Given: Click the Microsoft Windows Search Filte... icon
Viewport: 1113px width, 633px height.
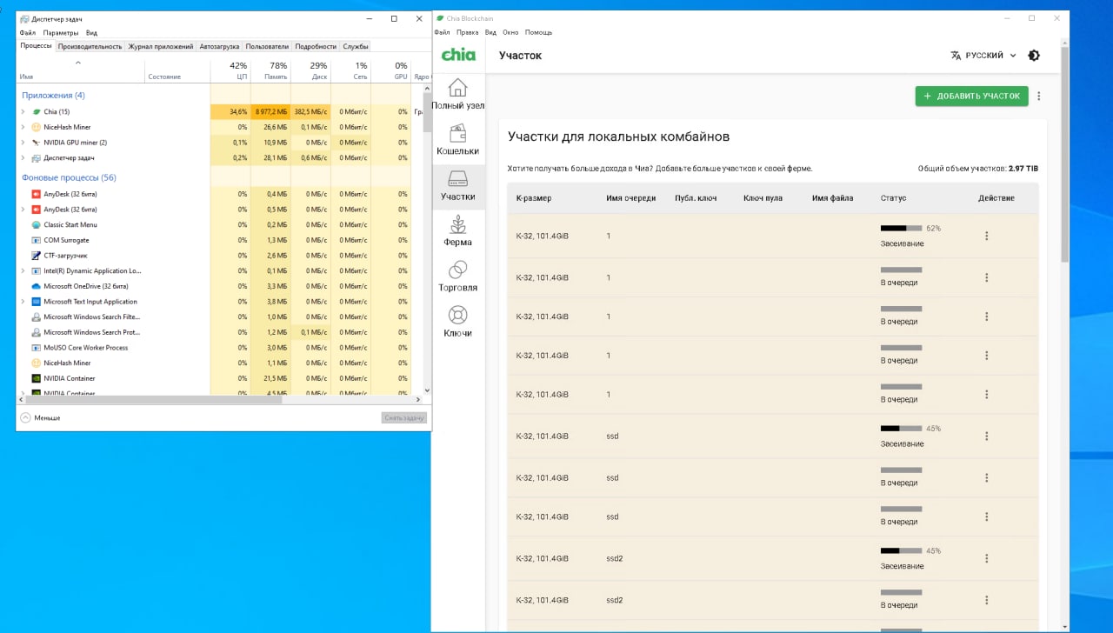Looking at the screenshot, I should coord(36,316).
